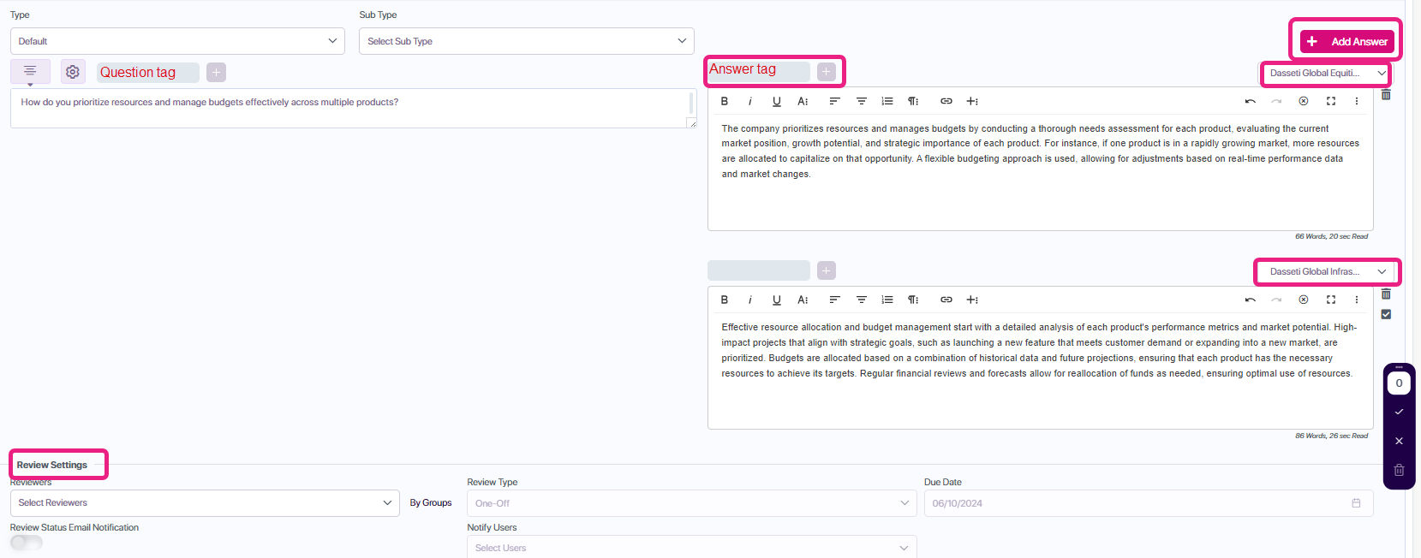Add an answer tag with plus button
This screenshot has height=558, width=1421.
tap(827, 72)
